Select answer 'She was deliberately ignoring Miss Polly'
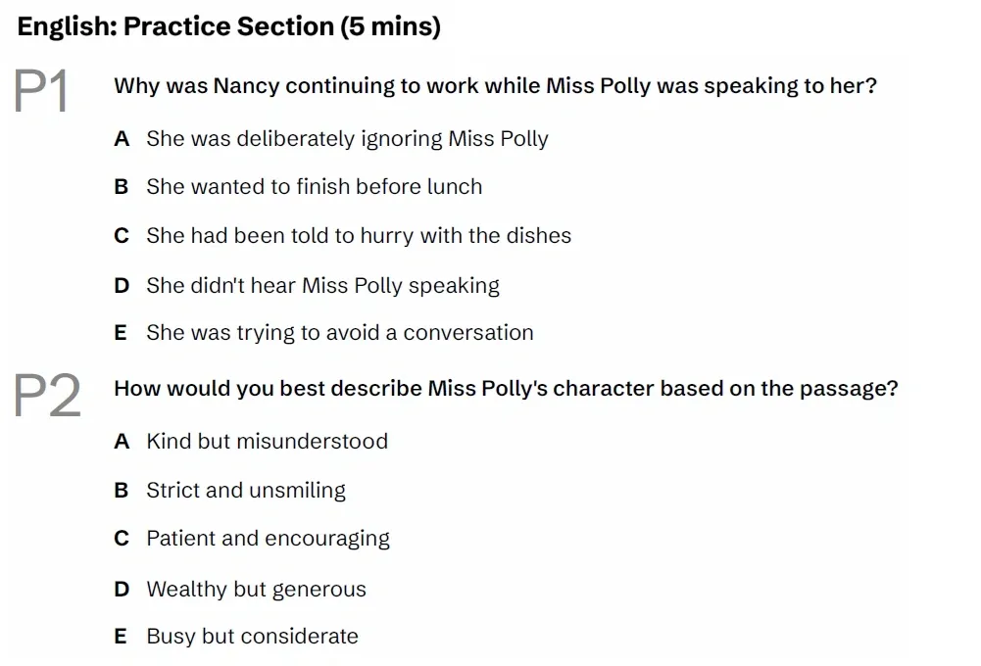Image resolution: width=981 pixels, height=666 pixels. pos(347,139)
